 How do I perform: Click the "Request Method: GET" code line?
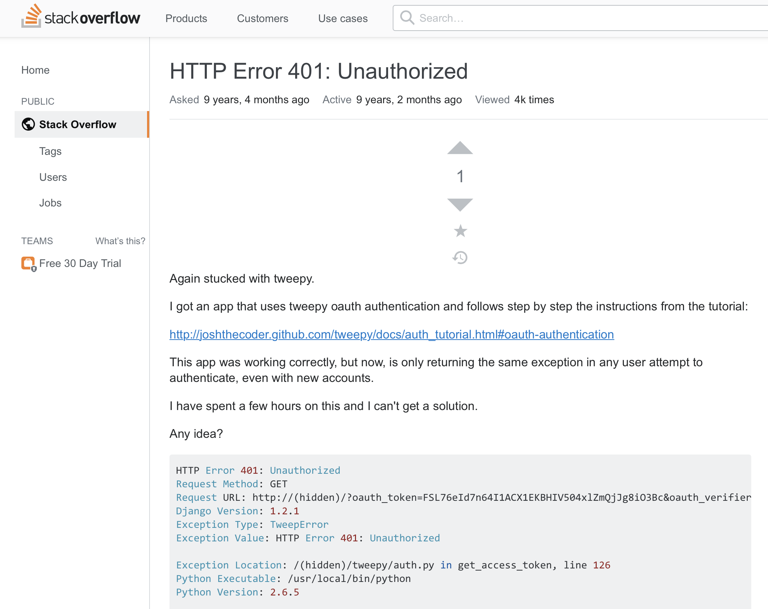tap(231, 484)
